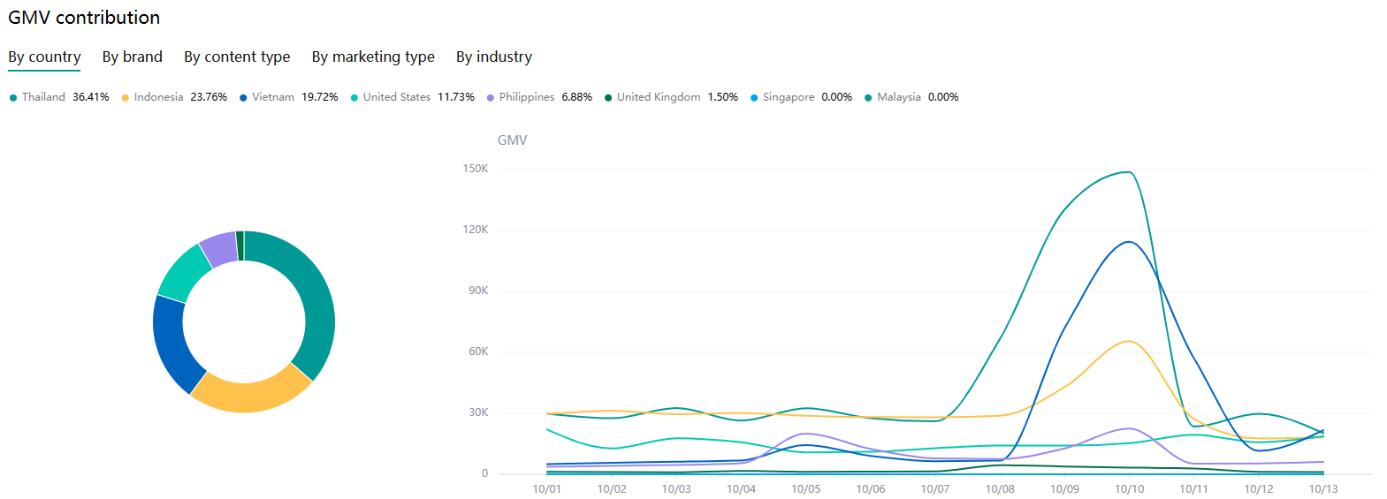
Task: Toggle Malaysia legend entry
Action: tap(898, 97)
